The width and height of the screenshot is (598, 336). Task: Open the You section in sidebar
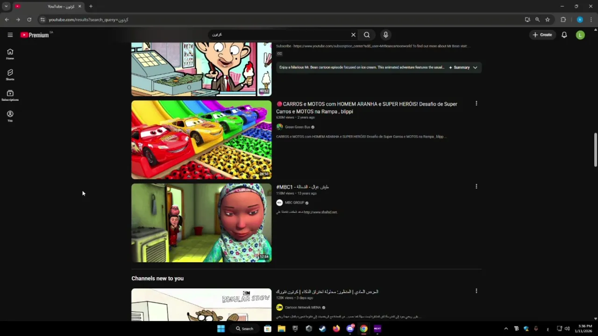tap(10, 116)
